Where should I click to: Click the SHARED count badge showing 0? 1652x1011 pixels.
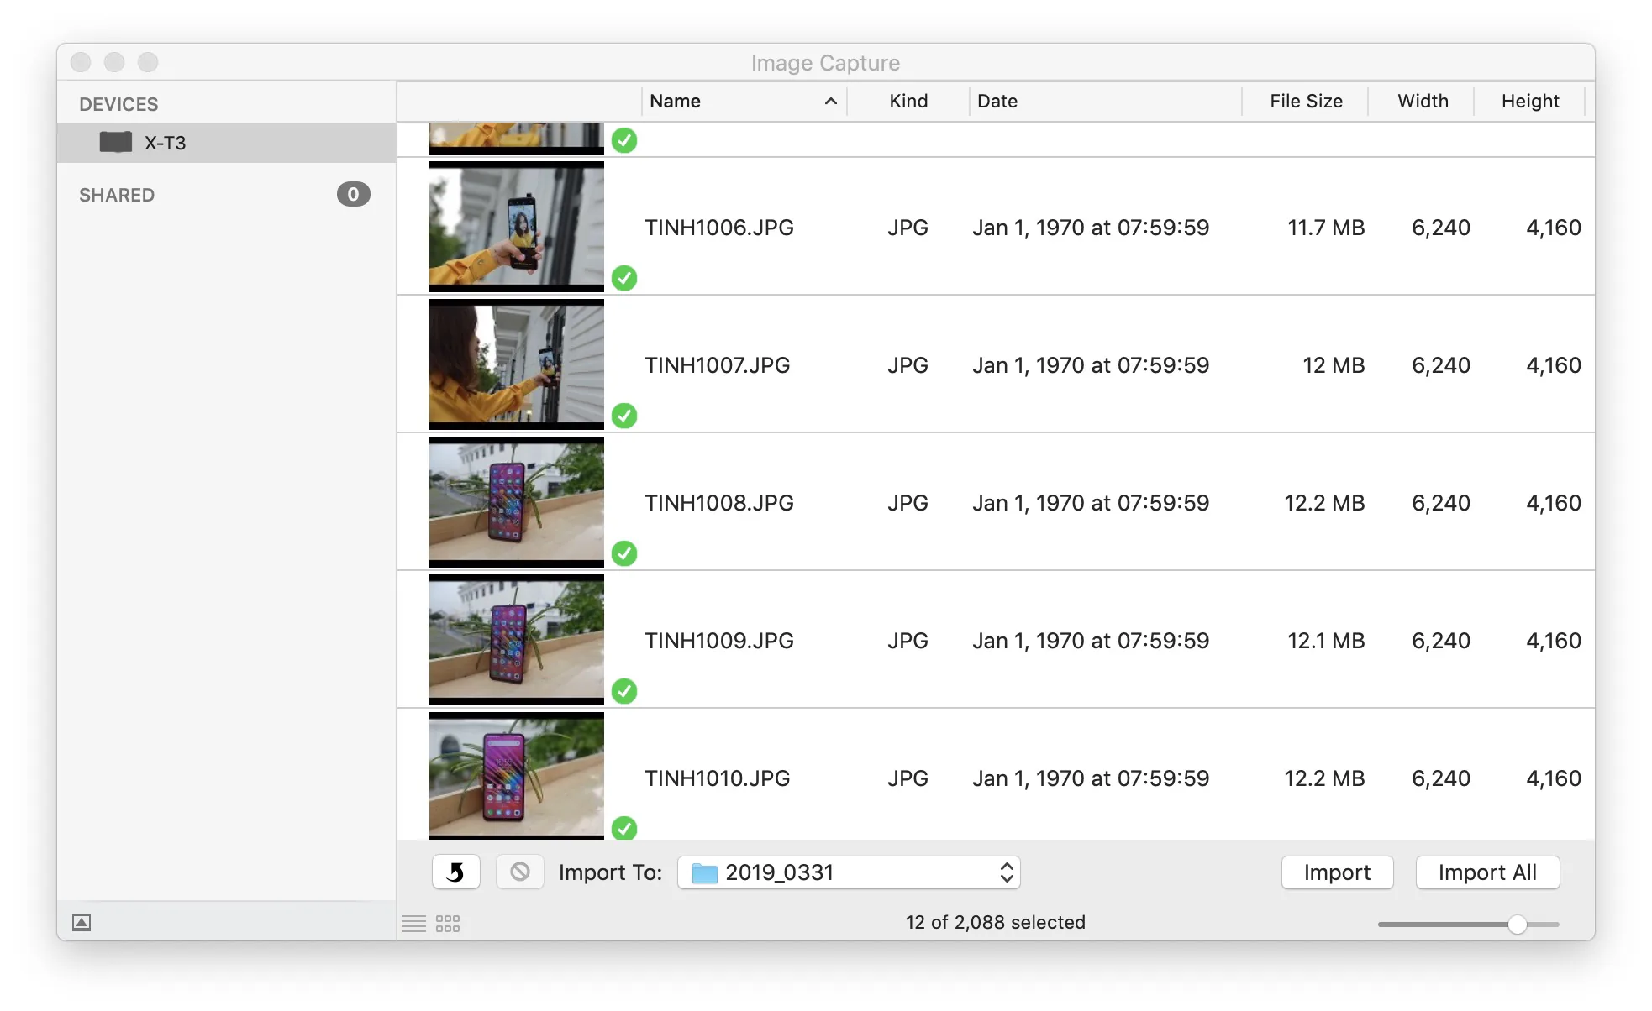[x=354, y=194]
